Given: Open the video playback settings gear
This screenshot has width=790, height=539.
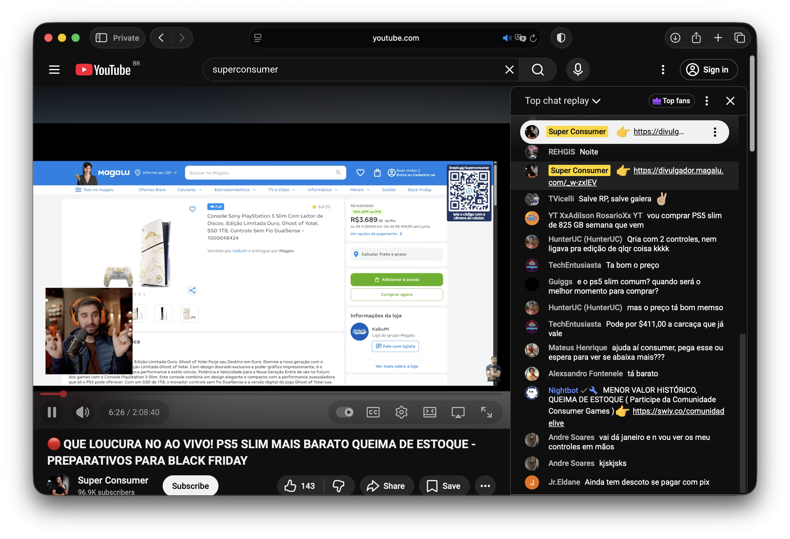Looking at the screenshot, I should (401, 412).
